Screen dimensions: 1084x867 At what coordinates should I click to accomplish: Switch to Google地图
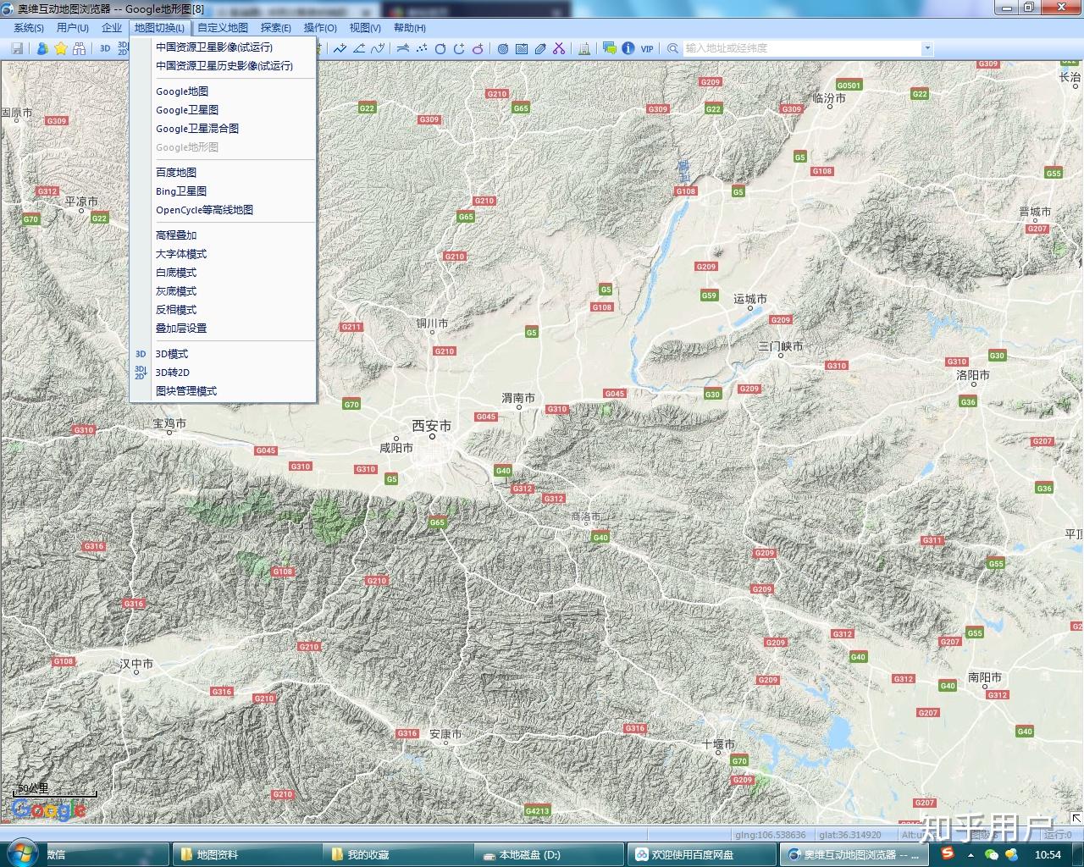coord(182,91)
